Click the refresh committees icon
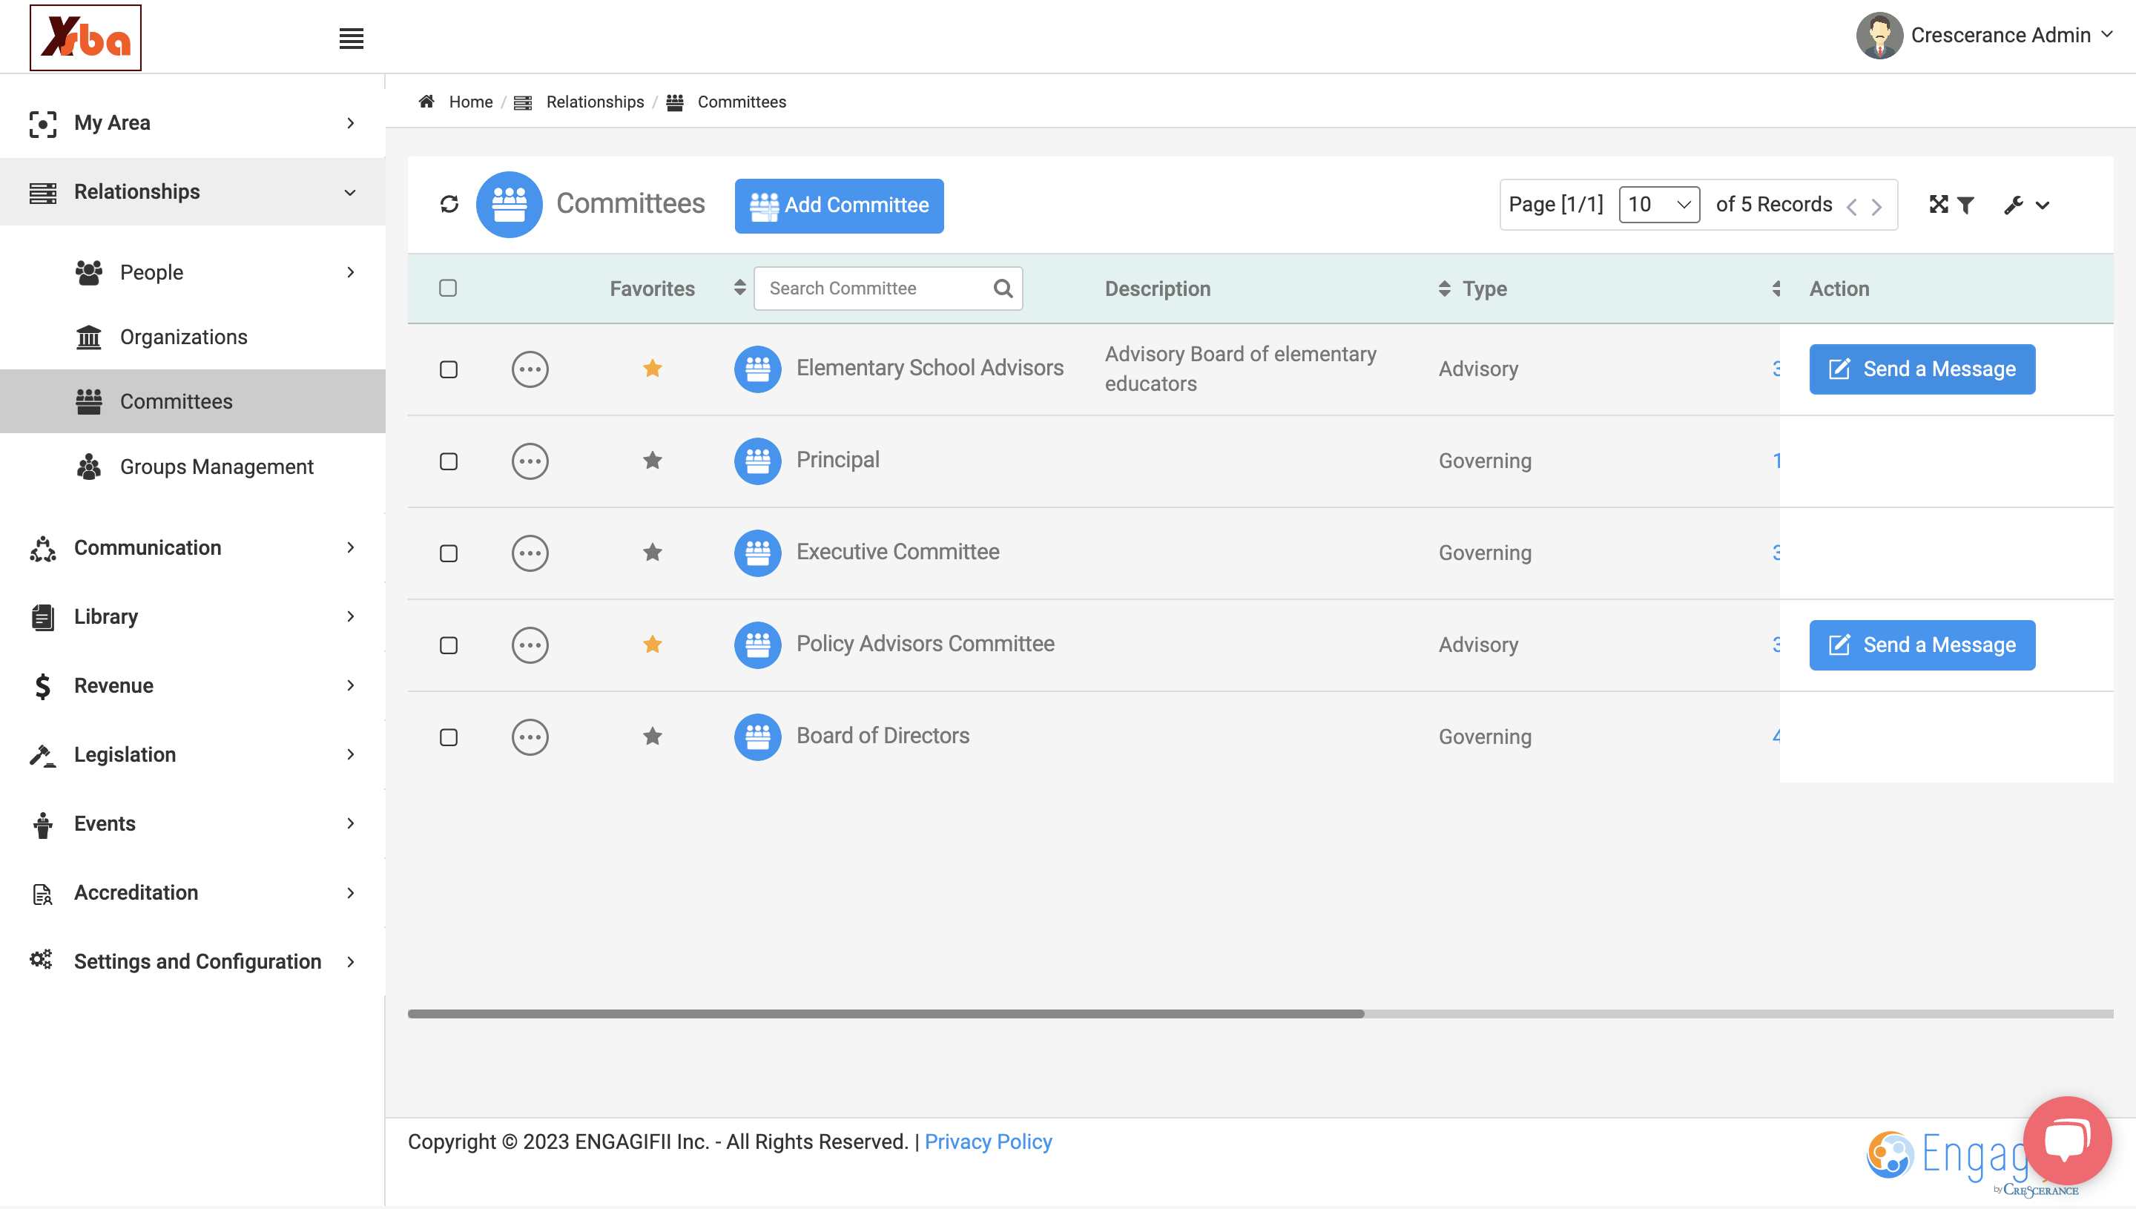This screenshot has height=1209, width=2136. pyautogui.click(x=449, y=204)
